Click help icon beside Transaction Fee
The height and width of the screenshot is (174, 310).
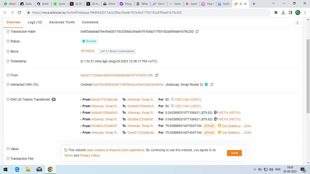point(8,159)
